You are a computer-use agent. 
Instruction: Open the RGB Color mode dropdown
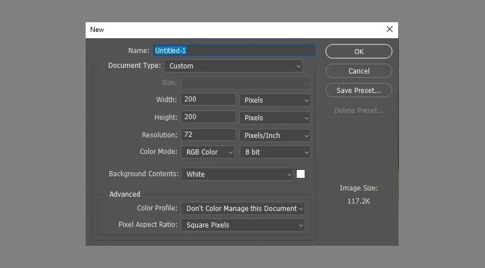point(208,152)
